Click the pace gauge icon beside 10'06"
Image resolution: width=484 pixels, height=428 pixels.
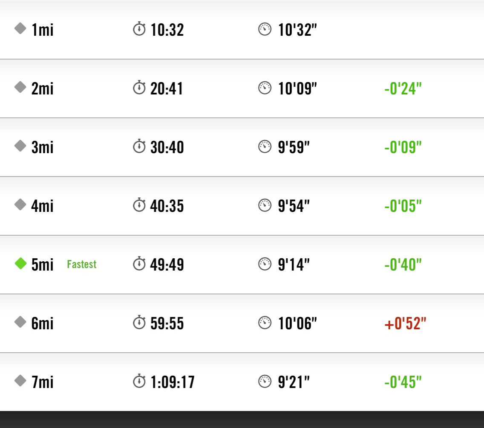tap(265, 322)
